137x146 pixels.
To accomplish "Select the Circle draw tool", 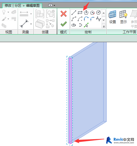I will (99, 13).
